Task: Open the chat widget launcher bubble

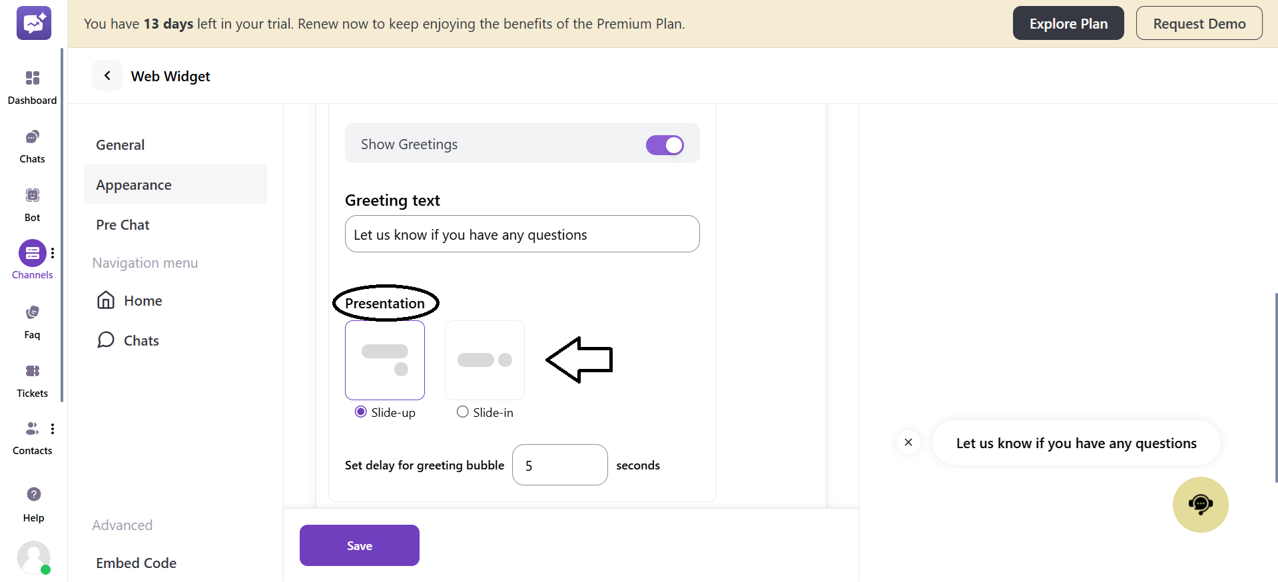Action: pyautogui.click(x=1200, y=504)
